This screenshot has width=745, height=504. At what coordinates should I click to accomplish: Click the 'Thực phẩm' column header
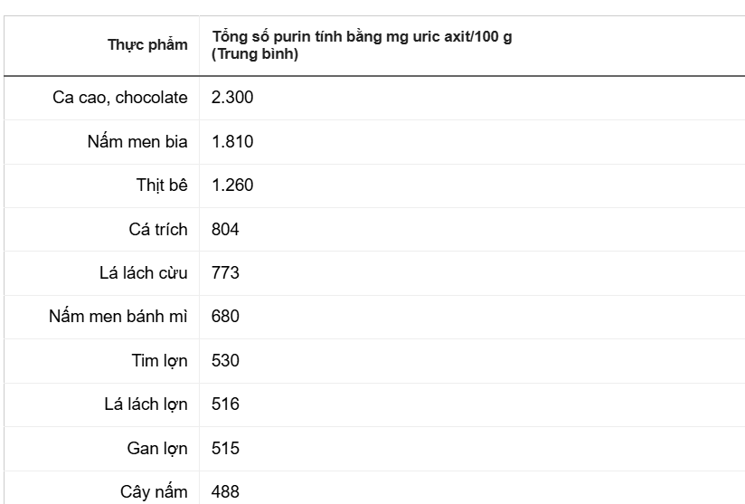pyautogui.click(x=147, y=45)
